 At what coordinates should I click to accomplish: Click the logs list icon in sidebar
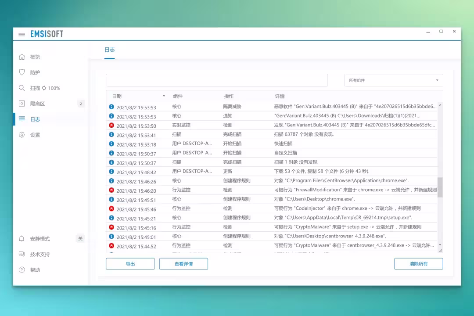point(22,119)
